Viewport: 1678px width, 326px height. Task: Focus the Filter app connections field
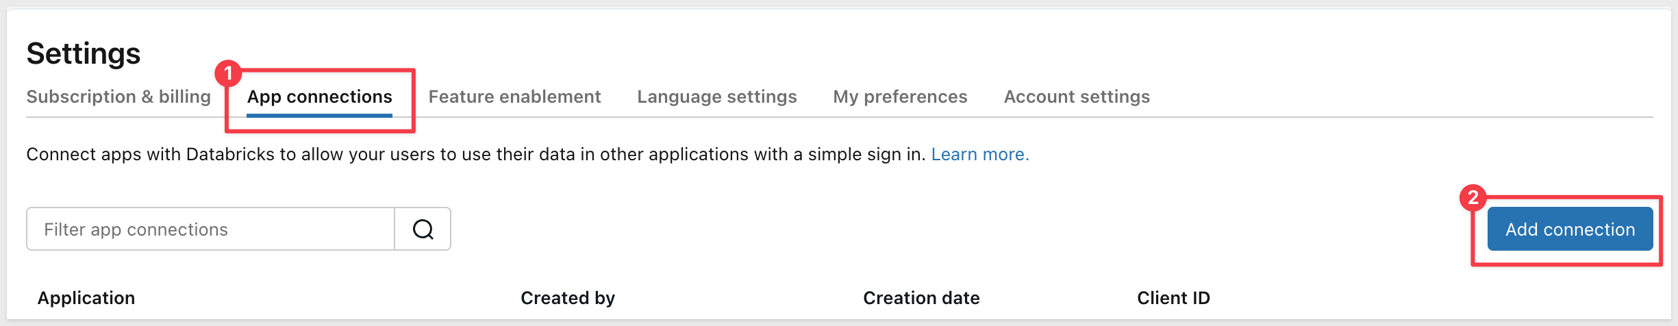(210, 229)
